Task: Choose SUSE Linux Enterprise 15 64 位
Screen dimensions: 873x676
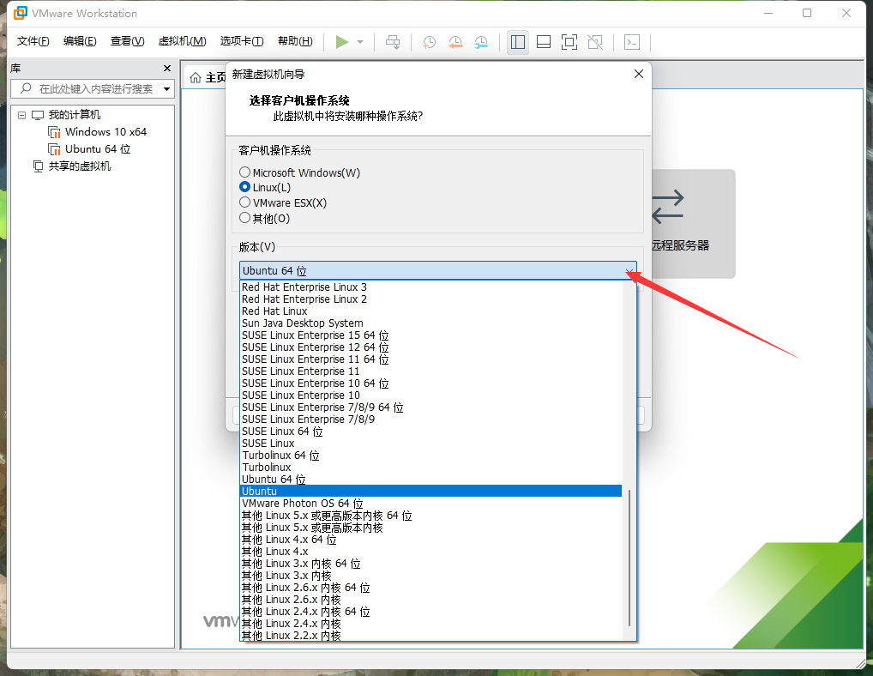Action: [431, 335]
